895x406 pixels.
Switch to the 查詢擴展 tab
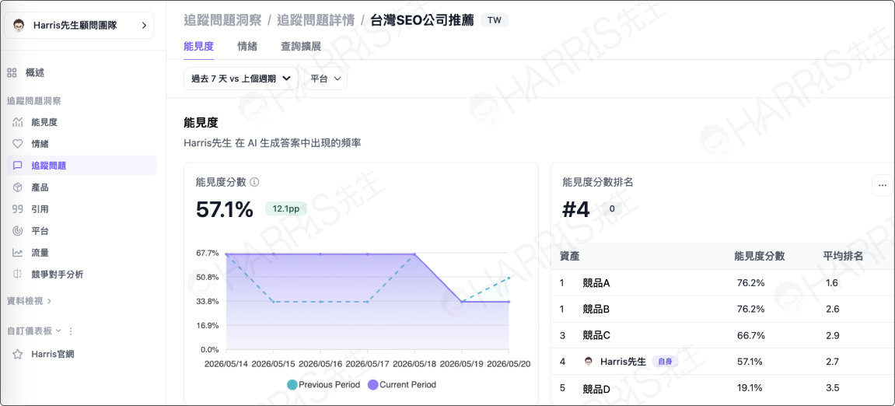tap(301, 46)
